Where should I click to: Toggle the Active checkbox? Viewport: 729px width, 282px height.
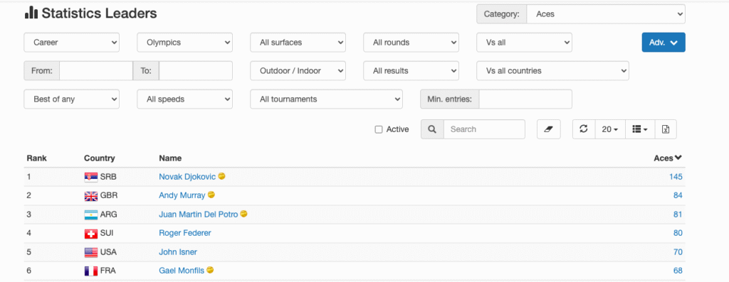(379, 129)
